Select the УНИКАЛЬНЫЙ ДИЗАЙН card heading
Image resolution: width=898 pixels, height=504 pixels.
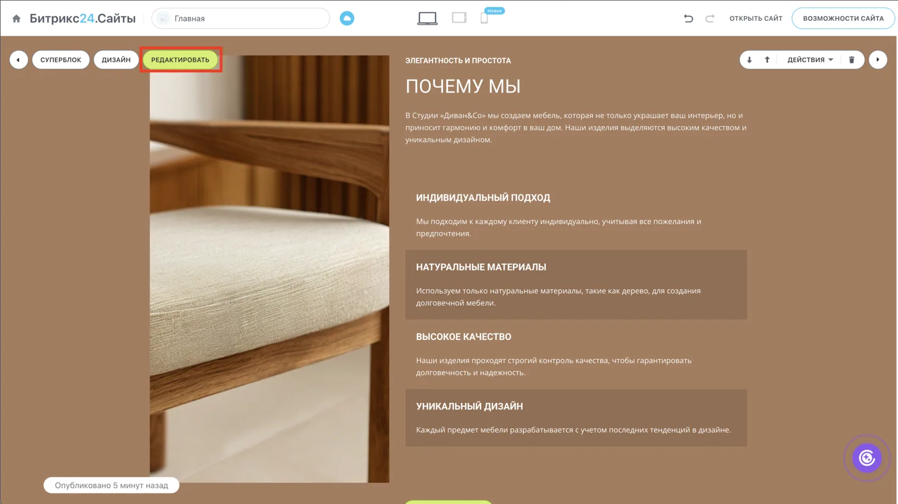470,406
